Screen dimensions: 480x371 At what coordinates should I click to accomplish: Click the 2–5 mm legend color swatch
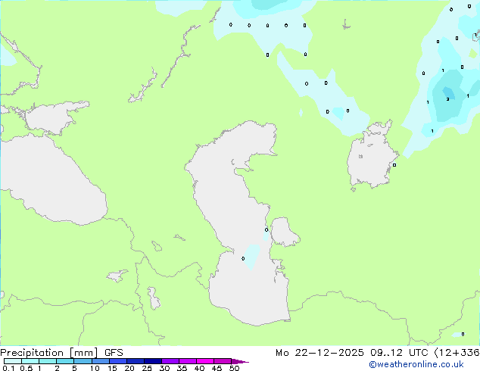65,361
